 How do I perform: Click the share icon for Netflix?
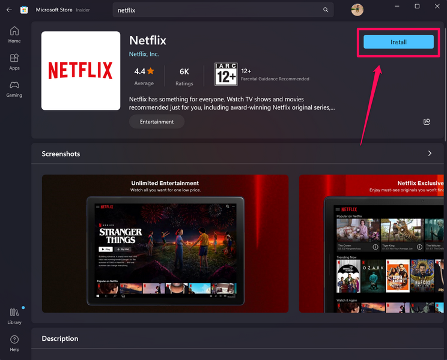pos(427,121)
